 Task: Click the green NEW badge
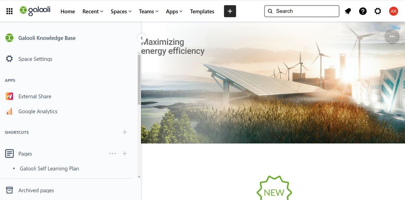pos(274,188)
